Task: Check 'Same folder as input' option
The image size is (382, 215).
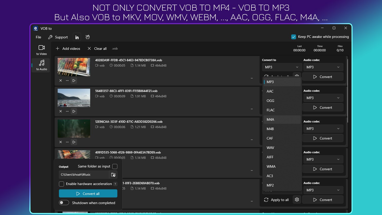Action: (115, 166)
